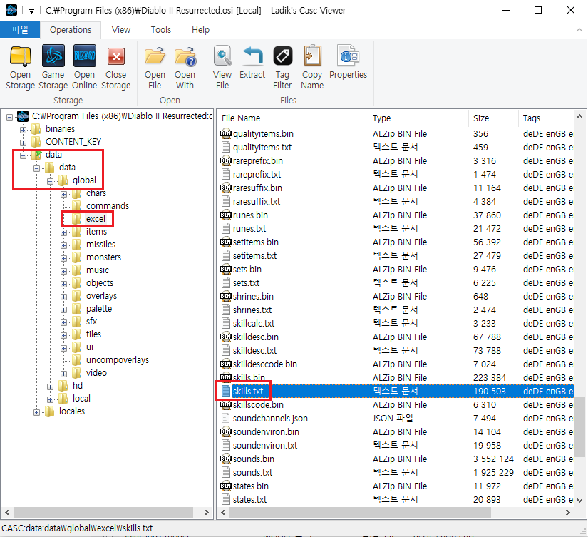588x537 pixels.
Task: Click the file list horizontal scrollbar thumb
Action: (361, 512)
